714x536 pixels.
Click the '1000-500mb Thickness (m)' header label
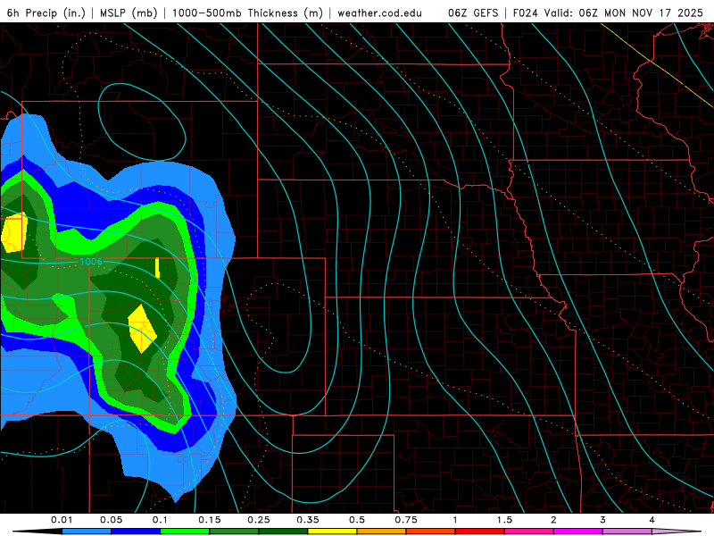pyautogui.click(x=247, y=13)
